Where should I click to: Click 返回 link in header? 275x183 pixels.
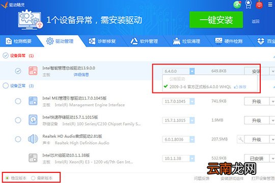click(x=256, y=21)
